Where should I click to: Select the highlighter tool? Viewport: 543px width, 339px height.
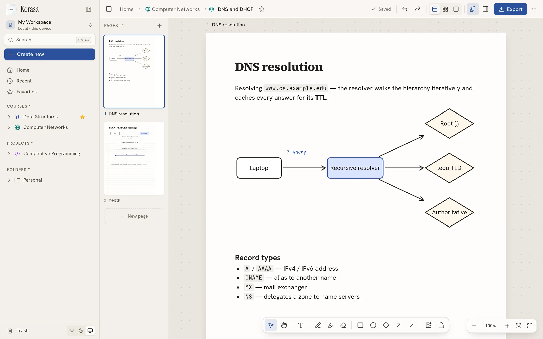pos(330,325)
